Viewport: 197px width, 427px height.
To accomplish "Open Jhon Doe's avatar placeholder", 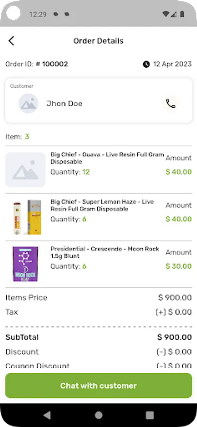I will pos(28,103).
